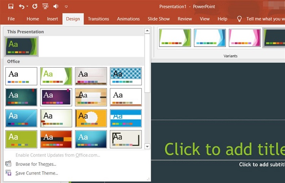Click the Undo arrow icon
This screenshot has width=285, height=183.
click(x=22, y=6)
